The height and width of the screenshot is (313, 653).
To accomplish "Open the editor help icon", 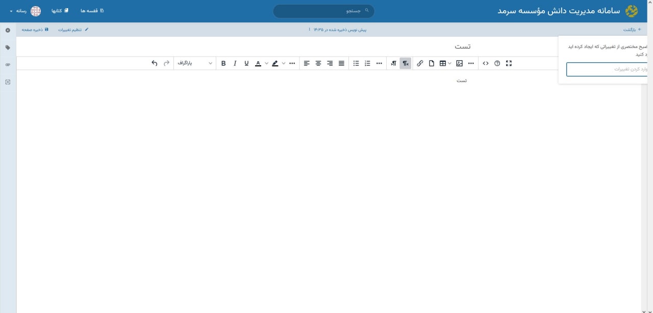I will click(x=497, y=63).
